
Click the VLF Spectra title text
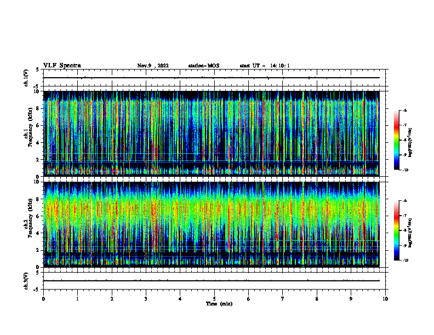[62, 66]
